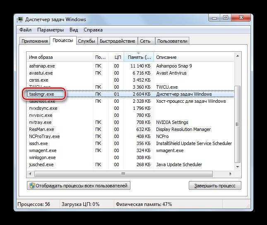267x225 pixels.
Task: Click the NVIDIA Settings description
Action: pyautogui.click(x=172, y=122)
